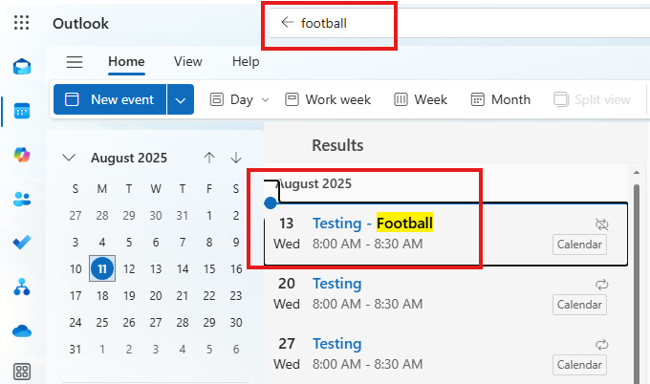
Task: Go to next month with down arrow
Action: (236, 158)
